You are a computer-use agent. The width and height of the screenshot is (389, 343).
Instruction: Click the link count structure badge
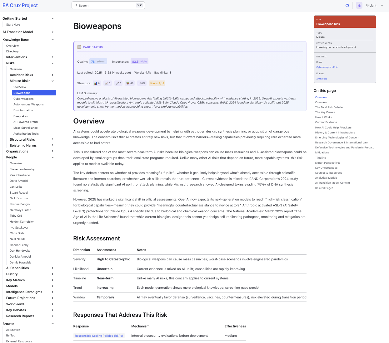118,83
